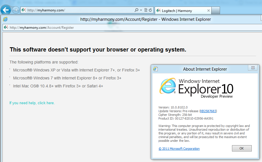Viewport: 262px width, 162px height.
Task: Click the magnifier search icon in address bar
Action: tap(136, 10)
